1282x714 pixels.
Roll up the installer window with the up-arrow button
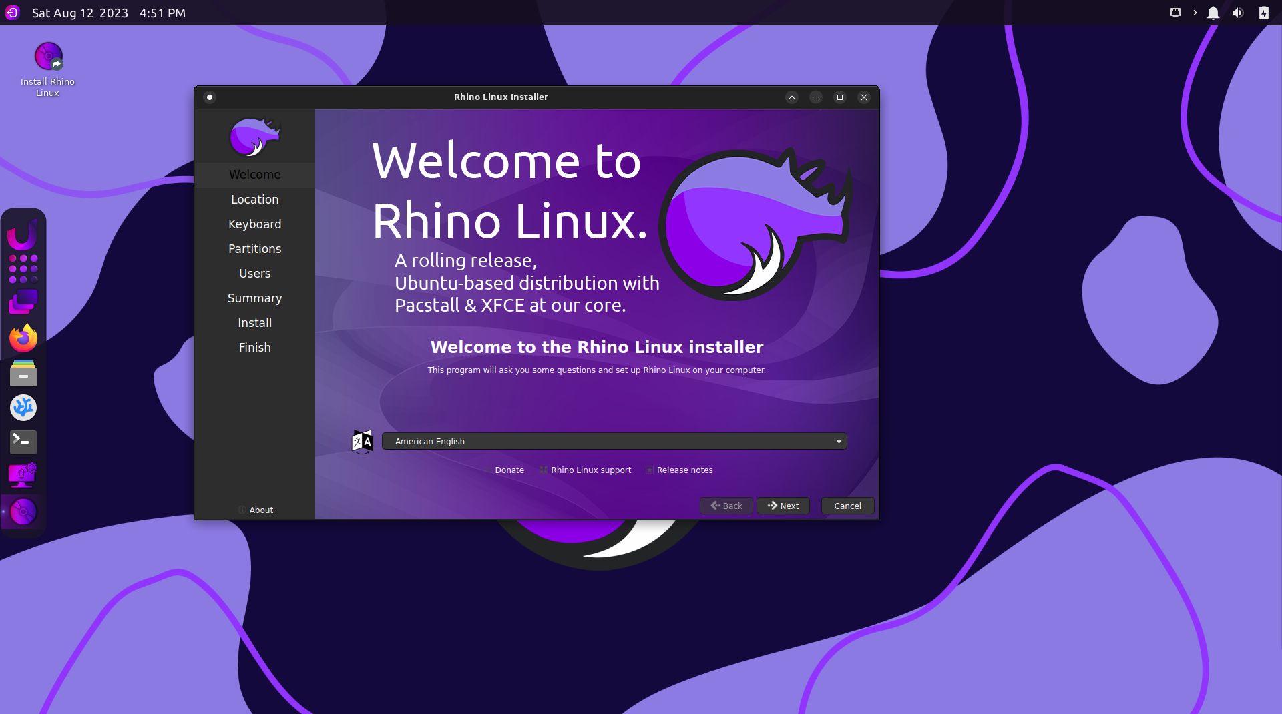click(x=792, y=97)
